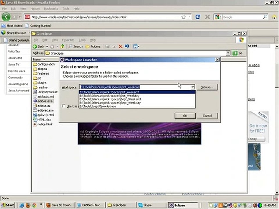Viewport: 279px width, 209px height.
Task: Open Getting Started bookmark
Action: (x=38, y=26)
